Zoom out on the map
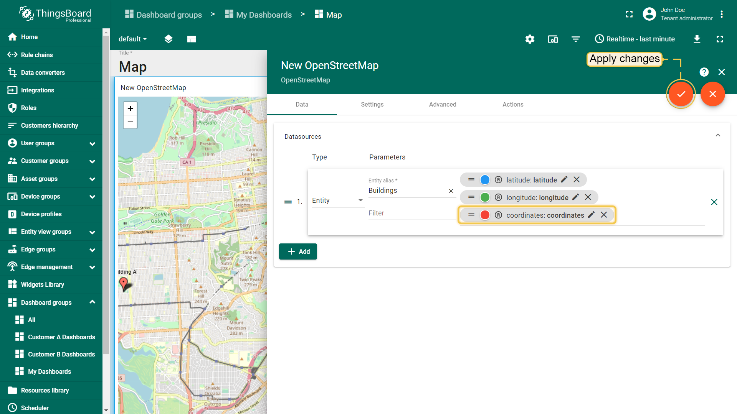Viewport: 737px width, 414px height. 131,122
